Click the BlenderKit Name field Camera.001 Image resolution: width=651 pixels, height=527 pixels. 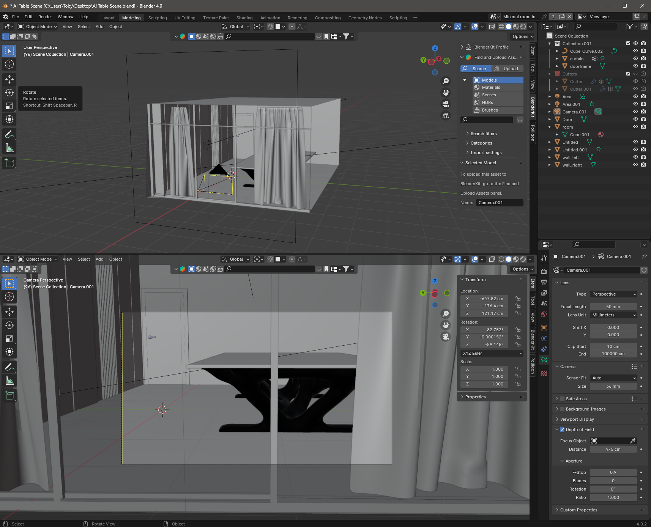(x=500, y=203)
